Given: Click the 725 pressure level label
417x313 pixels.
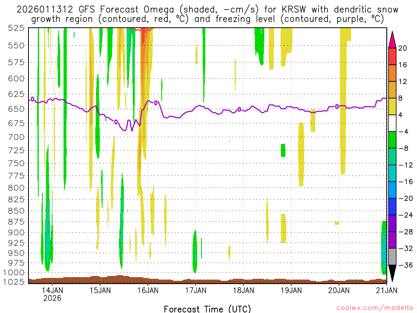Looking at the screenshot, I should coord(16,150).
